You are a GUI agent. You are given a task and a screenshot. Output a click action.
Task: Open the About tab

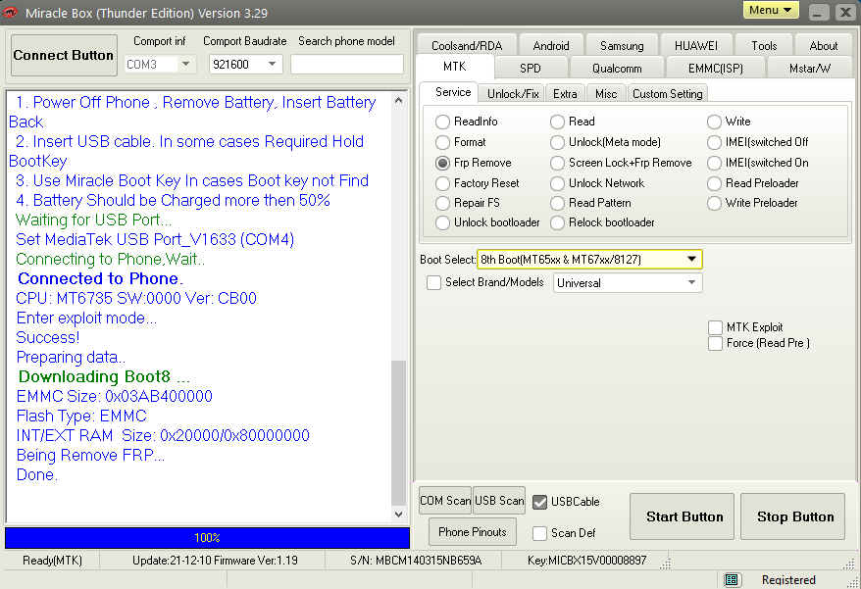point(823,45)
